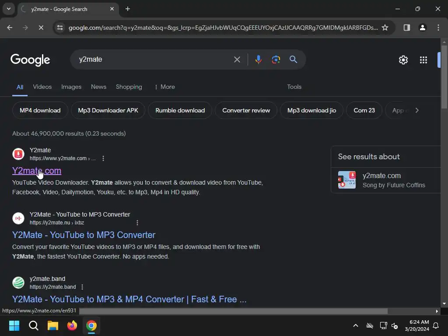Close the y2mate Google Search tab
Image resolution: width=448 pixels, height=336 pixels.
(x=112, y=9)
